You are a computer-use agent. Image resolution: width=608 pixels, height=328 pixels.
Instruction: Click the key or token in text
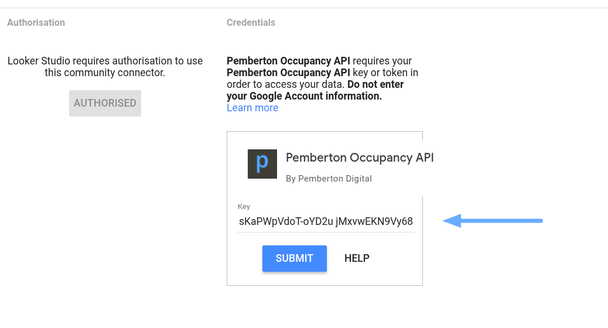[x=386, y=73]
